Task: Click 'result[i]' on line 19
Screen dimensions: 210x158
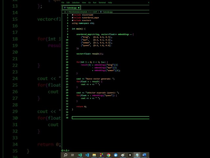Action: pos(86,65)
